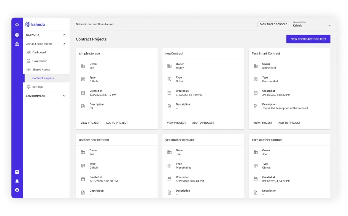Open the node hierarchy icon in sidebar
348x216 pixels.
point(17,44)
